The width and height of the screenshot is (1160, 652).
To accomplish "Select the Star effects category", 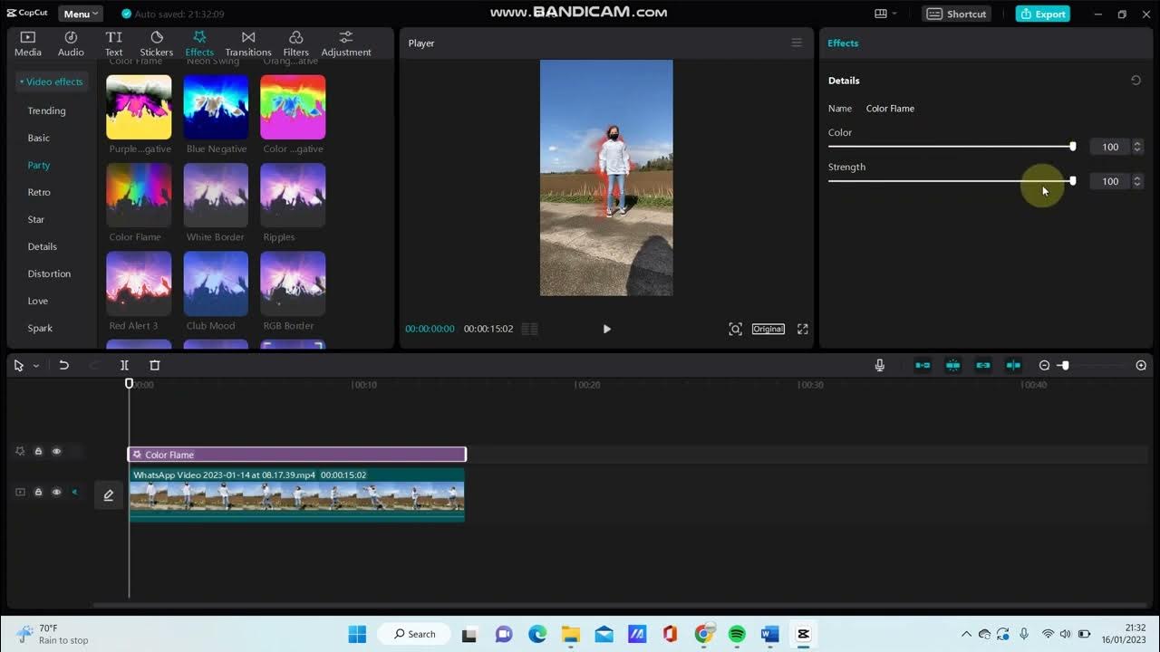I will click(x=36, y=219).
